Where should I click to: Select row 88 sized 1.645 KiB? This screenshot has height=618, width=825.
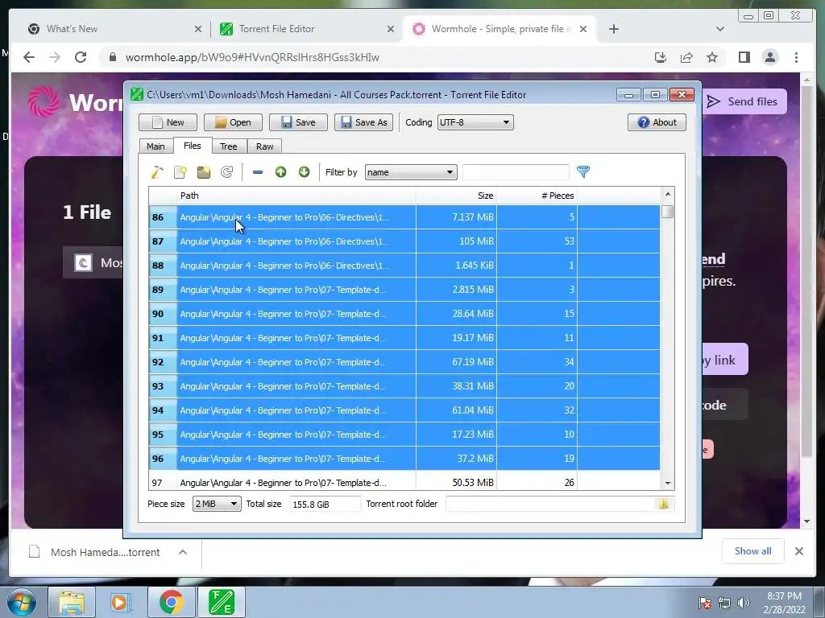pyautogui.click(x=404, y=266)
